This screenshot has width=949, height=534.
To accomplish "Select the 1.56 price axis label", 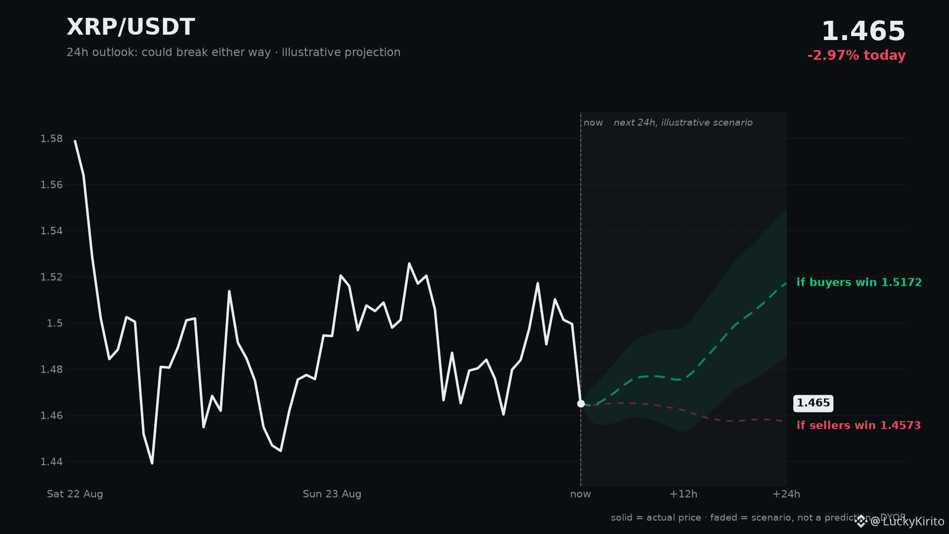I will [x=51, y=185].
